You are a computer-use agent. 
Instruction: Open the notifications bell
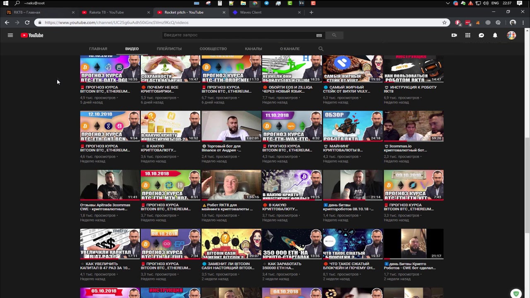tap(495, 35)
